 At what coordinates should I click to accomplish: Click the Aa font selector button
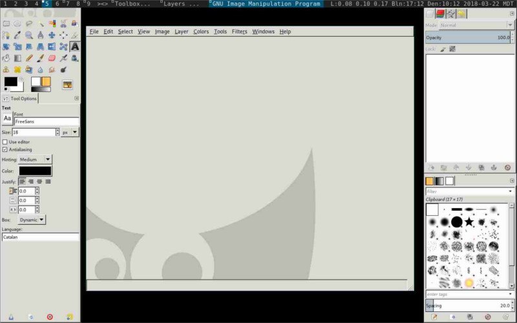pyautogui.click(x=7, y=118)
